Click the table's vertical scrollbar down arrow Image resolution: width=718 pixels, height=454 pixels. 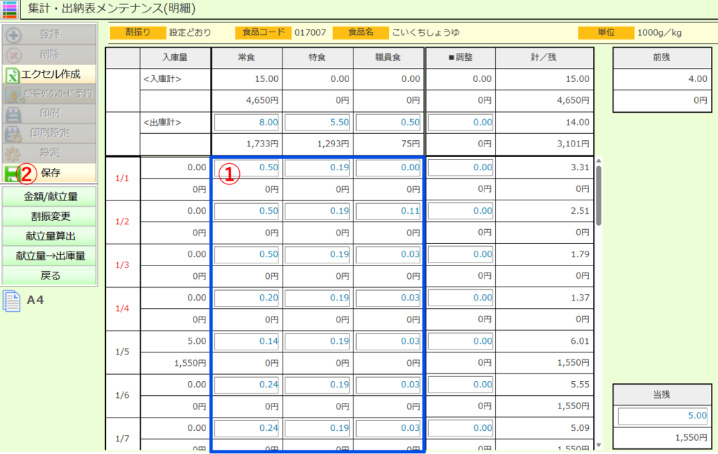click(598, 445)
